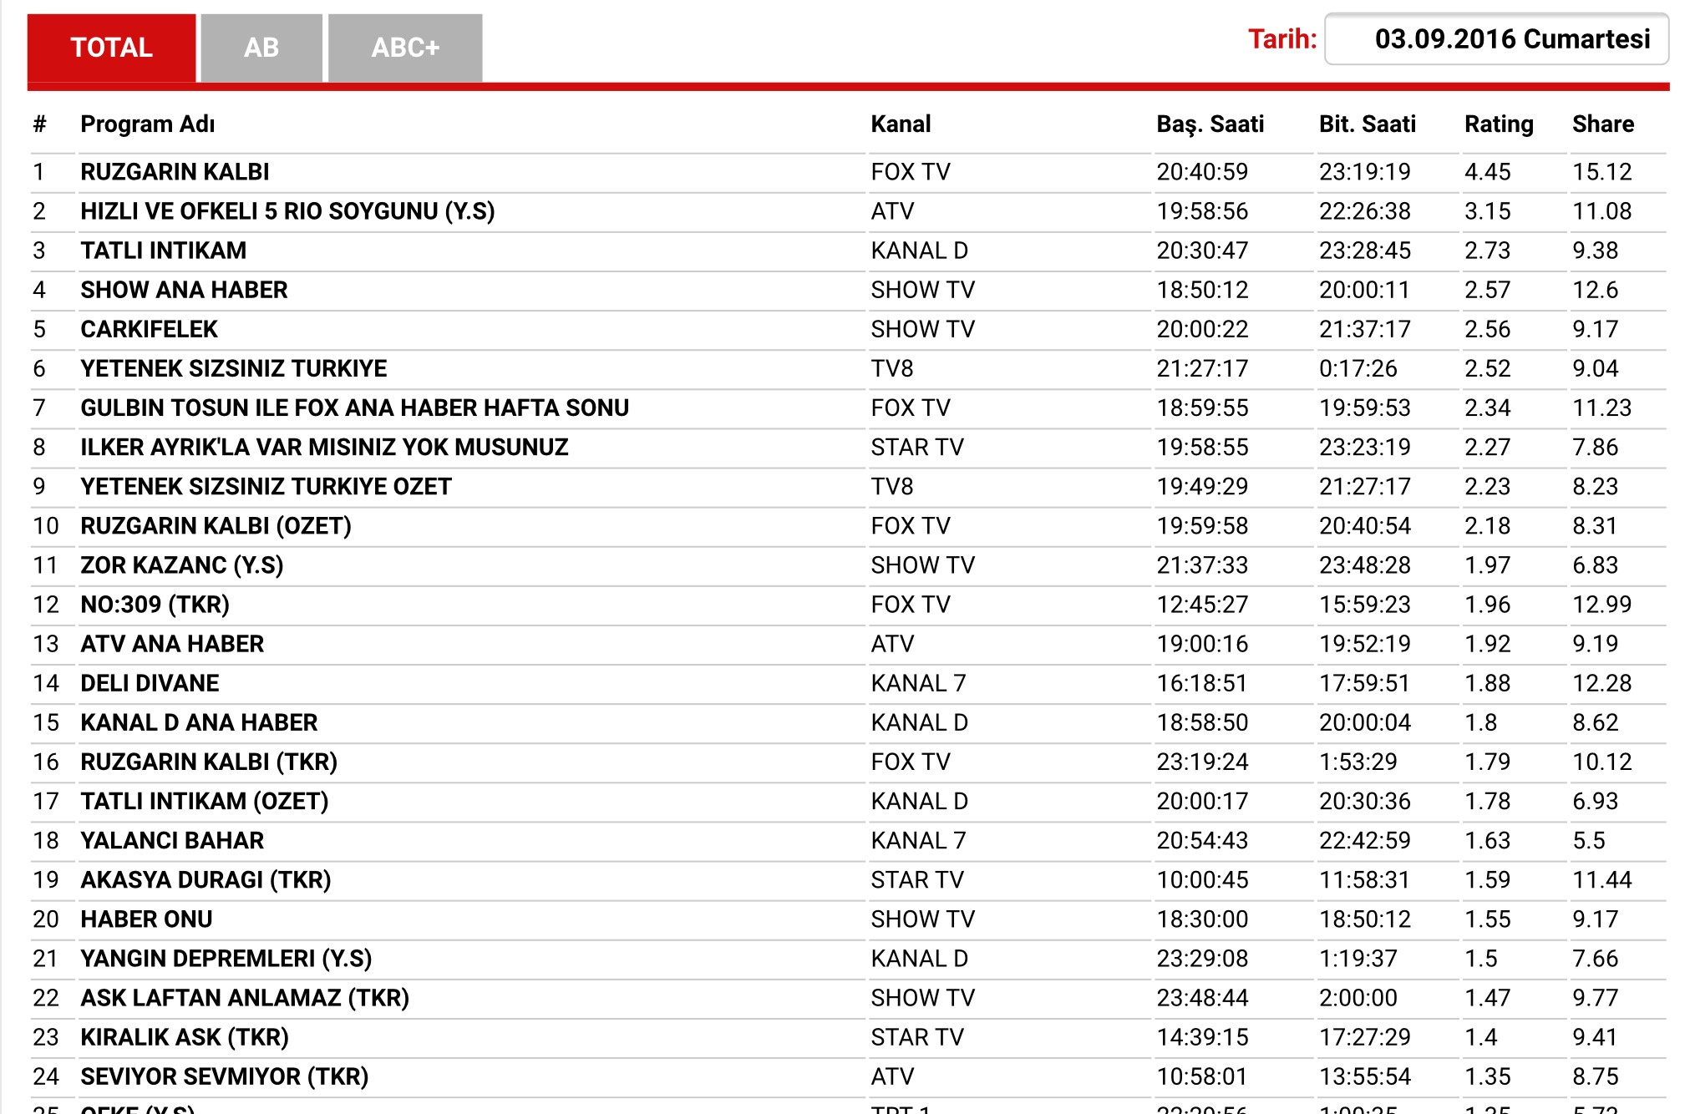Click the KANAL 7 cell for YALANCI BAHAR
The height and width of the screenshot is (1114, 1690).
coord(918,841)
